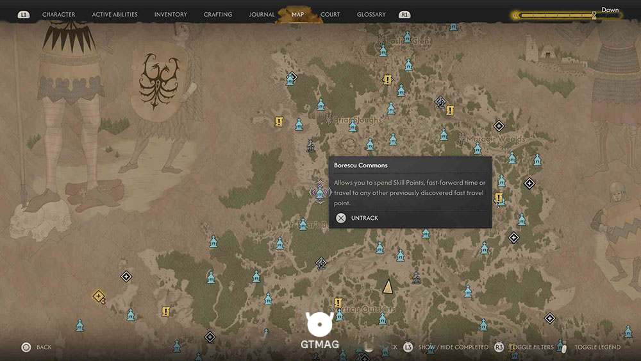The image size is (641, 361).
Task: Toggle Show / Hide Completed
Action: (x=453, y=347)
